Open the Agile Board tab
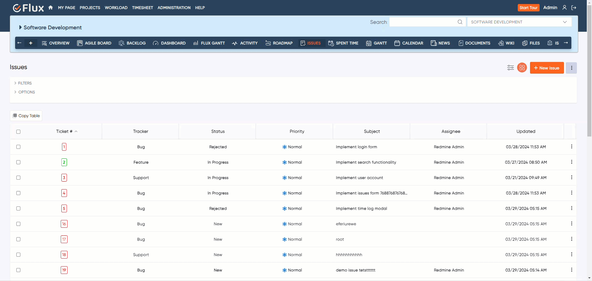 click(94, 43)
